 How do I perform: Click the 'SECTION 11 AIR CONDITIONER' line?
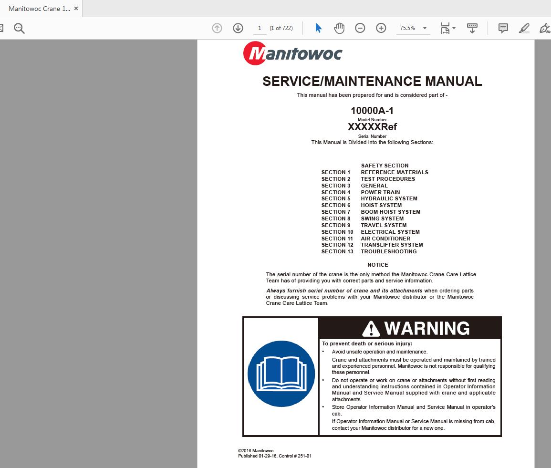pos(366,239)
